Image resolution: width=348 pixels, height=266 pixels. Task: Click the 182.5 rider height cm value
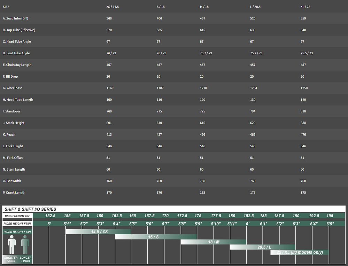point(249,216)
